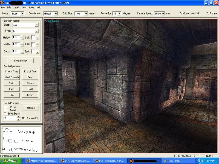
Task: Apply the Bend brush operator
Action: click(30, 77)
